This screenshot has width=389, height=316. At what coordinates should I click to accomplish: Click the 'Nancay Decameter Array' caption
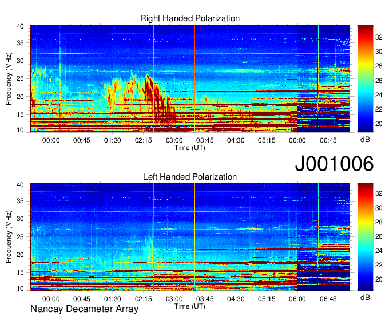[x=84, y=309]
